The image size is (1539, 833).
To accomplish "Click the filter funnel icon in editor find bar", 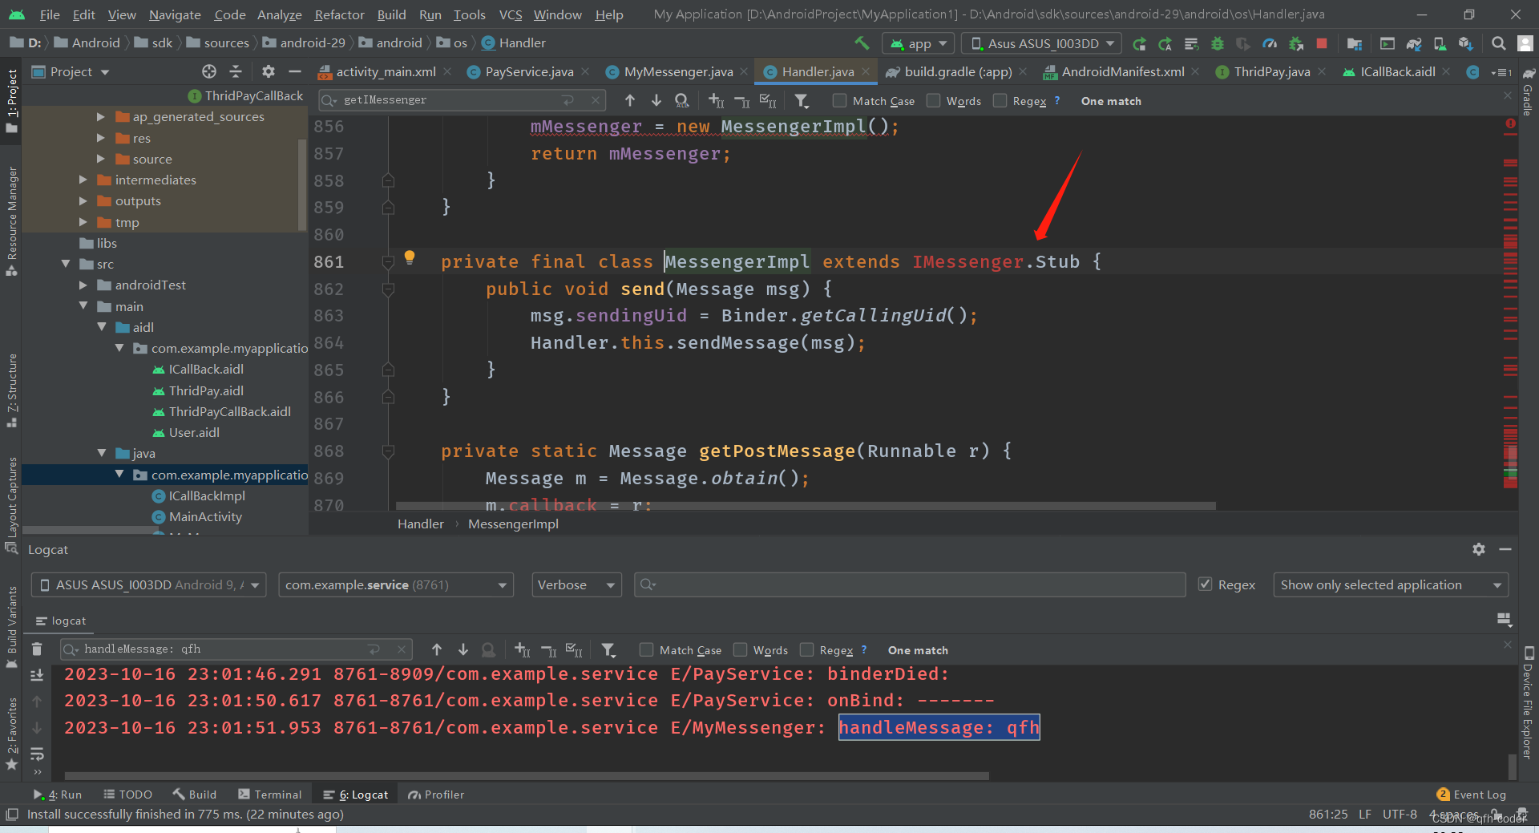I will [x=802, y=100].
